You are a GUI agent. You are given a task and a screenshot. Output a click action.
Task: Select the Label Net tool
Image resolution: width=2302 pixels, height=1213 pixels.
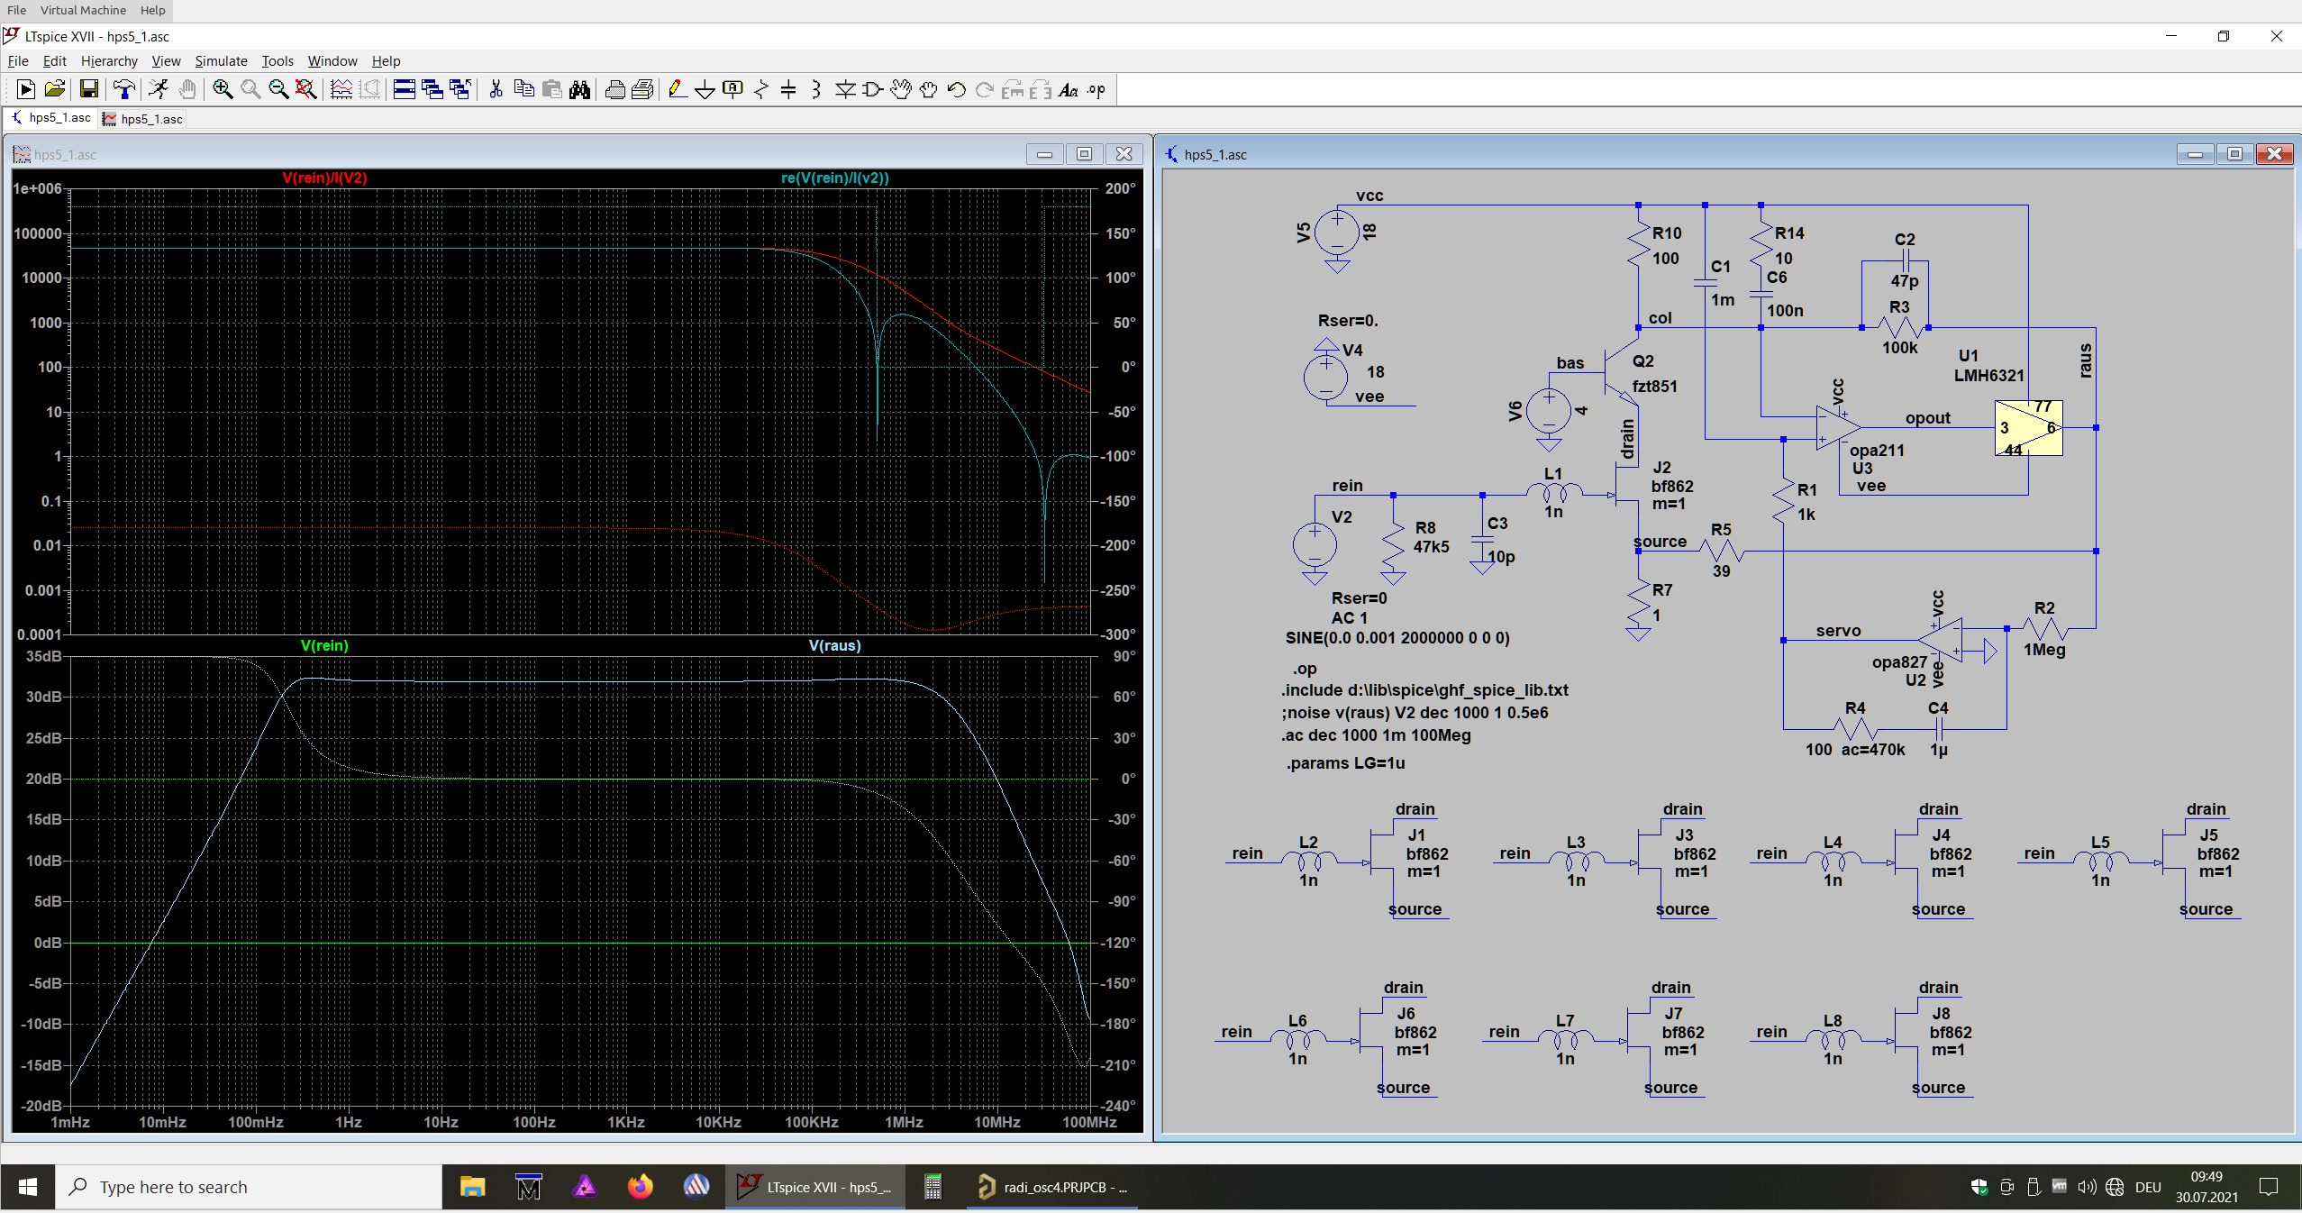pyautogui.click(x=733, y=89)
